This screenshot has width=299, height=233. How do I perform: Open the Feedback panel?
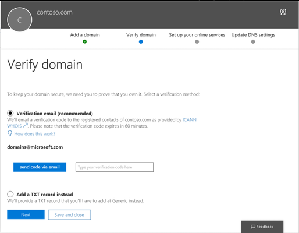click(x=262, y=227)
